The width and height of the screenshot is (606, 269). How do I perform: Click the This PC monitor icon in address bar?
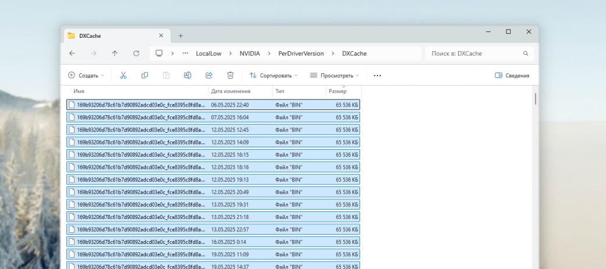(x=159, y=53)
